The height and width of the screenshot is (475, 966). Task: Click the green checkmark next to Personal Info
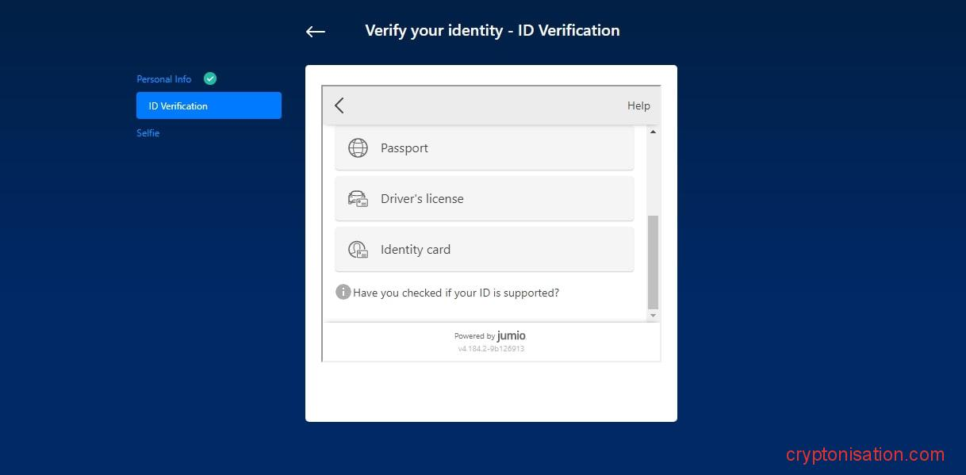pos(210,79)
